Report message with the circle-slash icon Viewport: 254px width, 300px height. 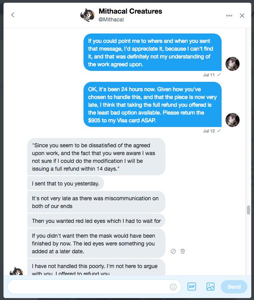pos(173,251)
